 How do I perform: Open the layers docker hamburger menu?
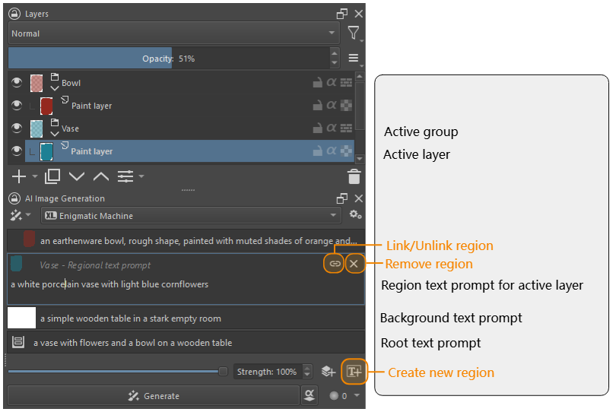354,58
